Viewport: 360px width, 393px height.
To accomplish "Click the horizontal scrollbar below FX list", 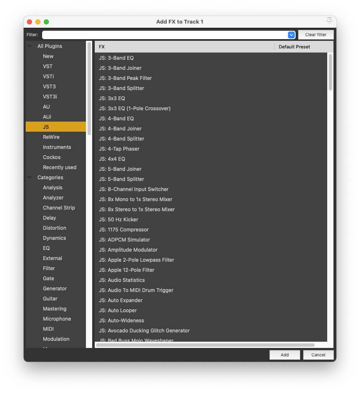I will 205,345.
